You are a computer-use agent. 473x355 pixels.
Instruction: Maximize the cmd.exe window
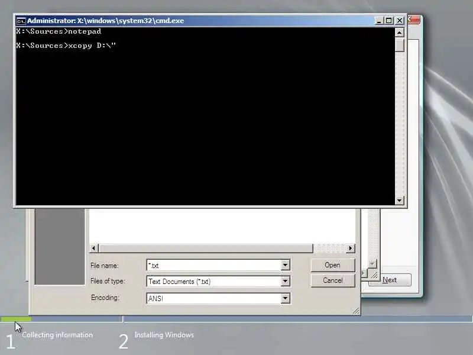click(x=389, y=21)
